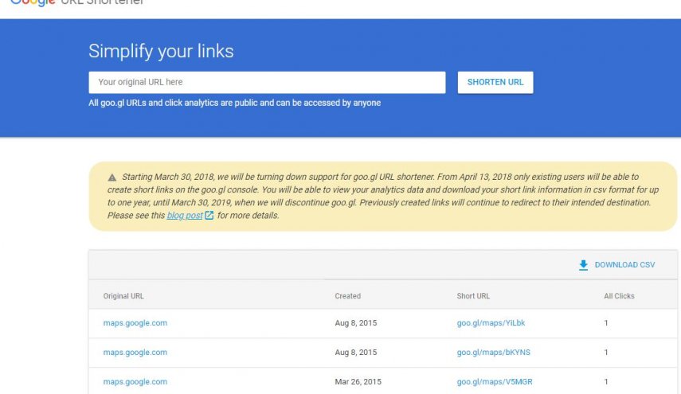The height and width of the screenshot is (394, 681).
Task: Open short link goo.gl/maps/YiLbk
Action: click(491, 323)
